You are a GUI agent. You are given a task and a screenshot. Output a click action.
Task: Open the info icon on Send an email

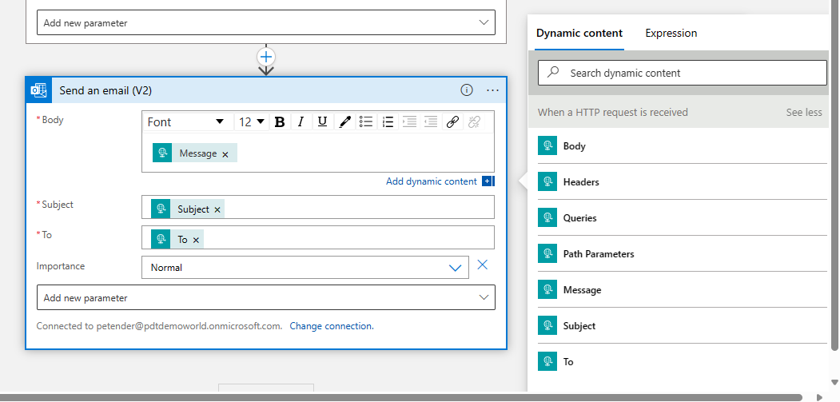point(467,90)
